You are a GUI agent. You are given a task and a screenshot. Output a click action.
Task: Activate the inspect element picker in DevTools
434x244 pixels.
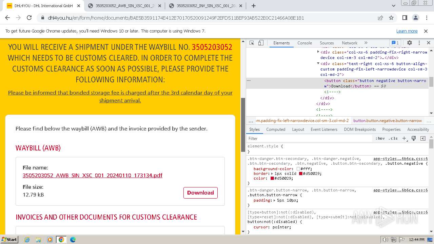coord(252,43)
